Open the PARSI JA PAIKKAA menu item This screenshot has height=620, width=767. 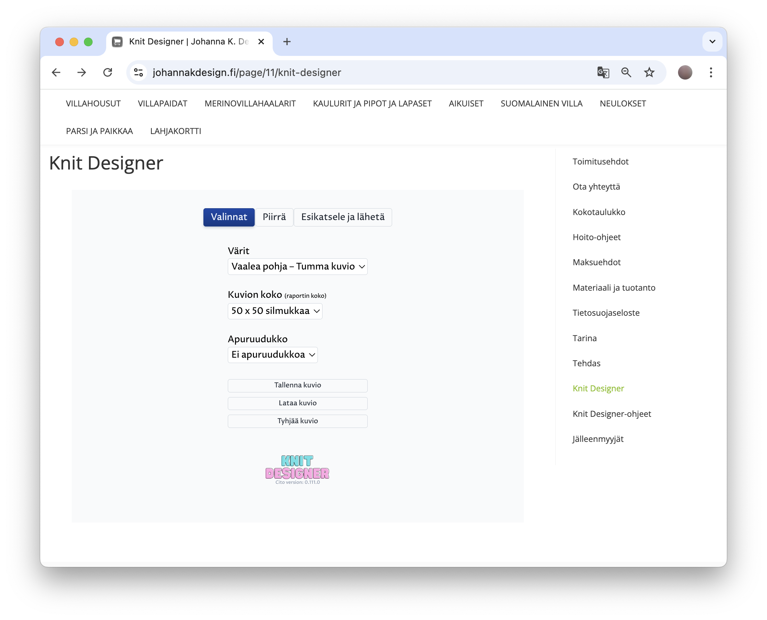tap(99, 131)
